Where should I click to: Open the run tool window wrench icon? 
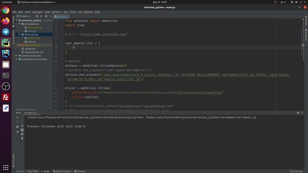(x=17, y=132)
